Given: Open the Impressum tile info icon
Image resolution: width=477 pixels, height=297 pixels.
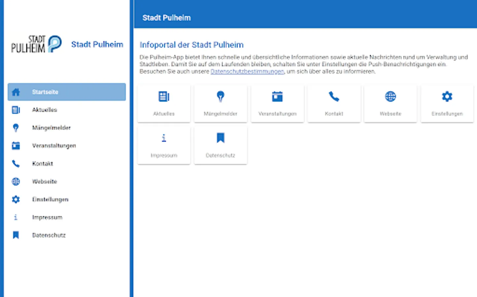Looking at the screenshot, I should 164,138.
